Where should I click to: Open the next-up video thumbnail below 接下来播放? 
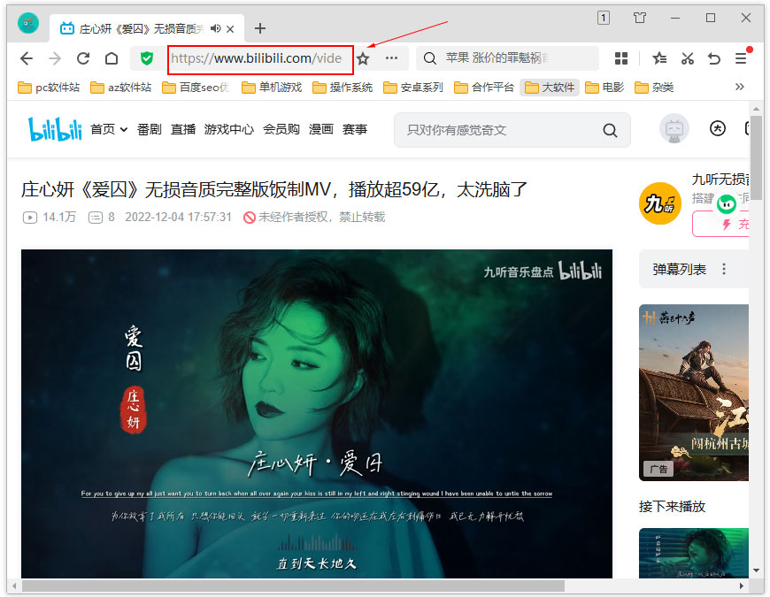pos(694,553)
